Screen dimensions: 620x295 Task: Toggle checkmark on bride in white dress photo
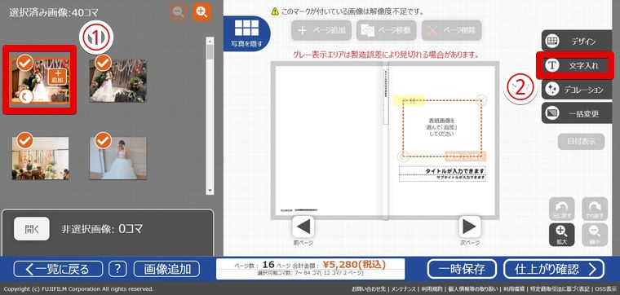(x=104, y=140)
